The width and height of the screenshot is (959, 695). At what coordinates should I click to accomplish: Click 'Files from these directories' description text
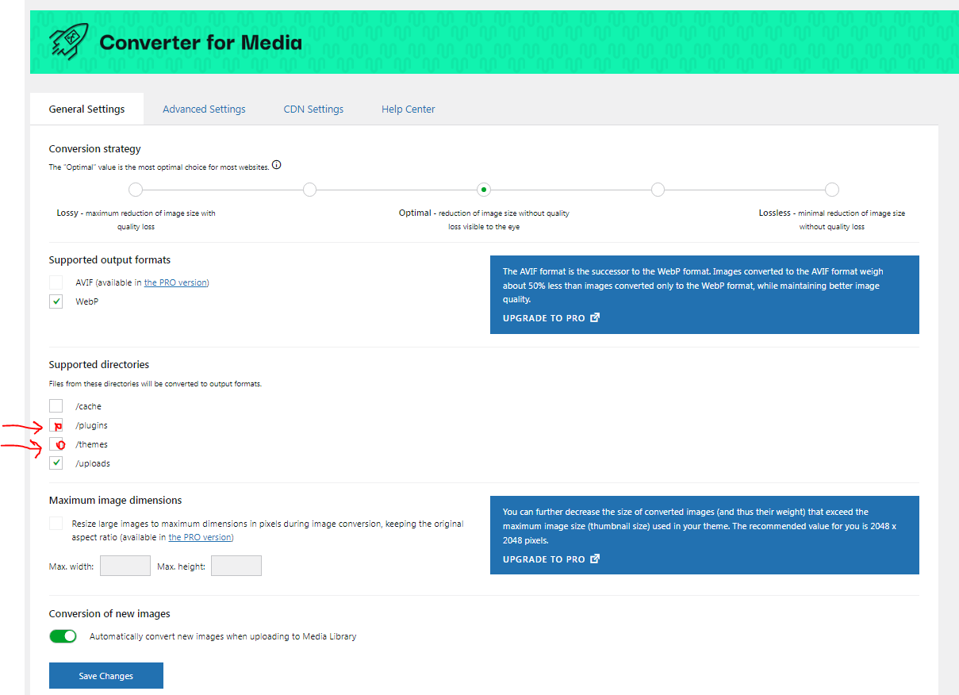(x=155, y=384)
